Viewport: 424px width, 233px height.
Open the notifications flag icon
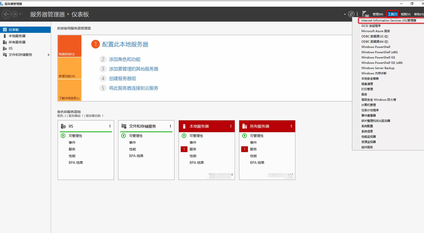tap(365, 14)
